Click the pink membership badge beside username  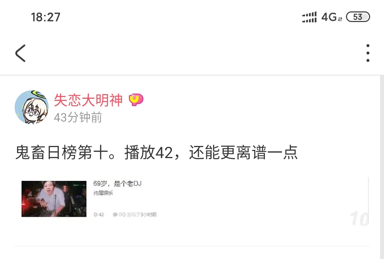pos(136,100)
